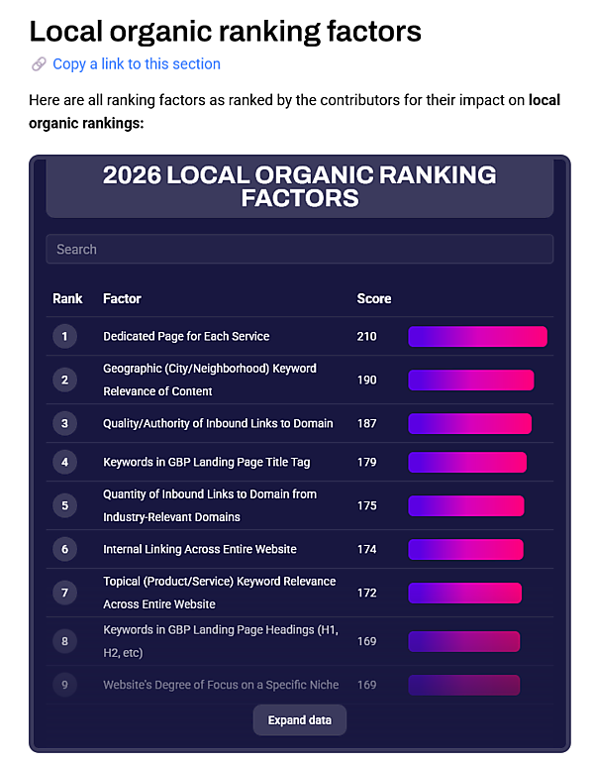Click 'Internal Linking Across Entire Website' factor
The height and width of the screenshot is (762, 594).
[200, 549]
